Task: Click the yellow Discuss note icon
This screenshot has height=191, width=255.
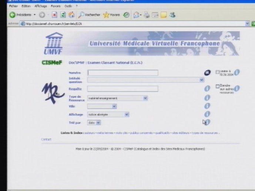Action: (x=164, y=15)
